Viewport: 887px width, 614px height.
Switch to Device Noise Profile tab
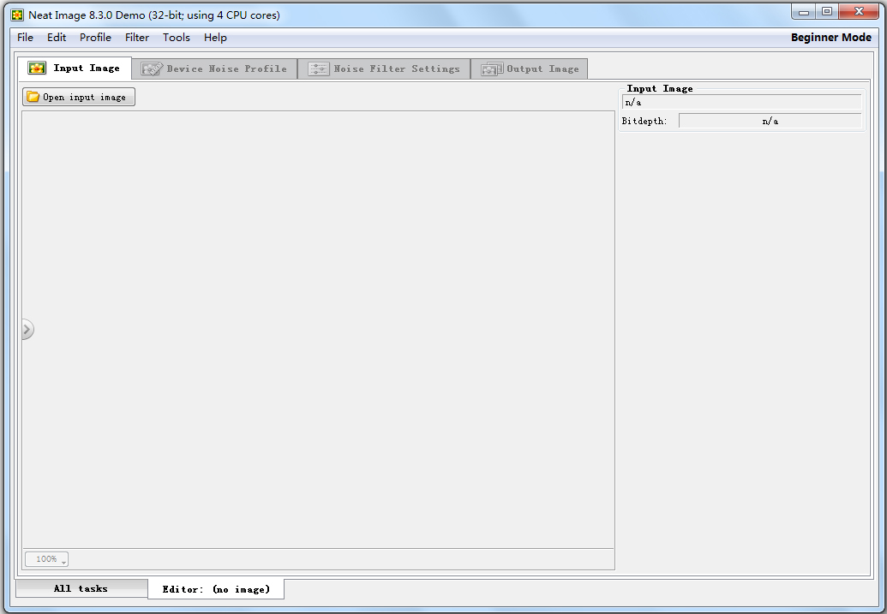[214, 69]
